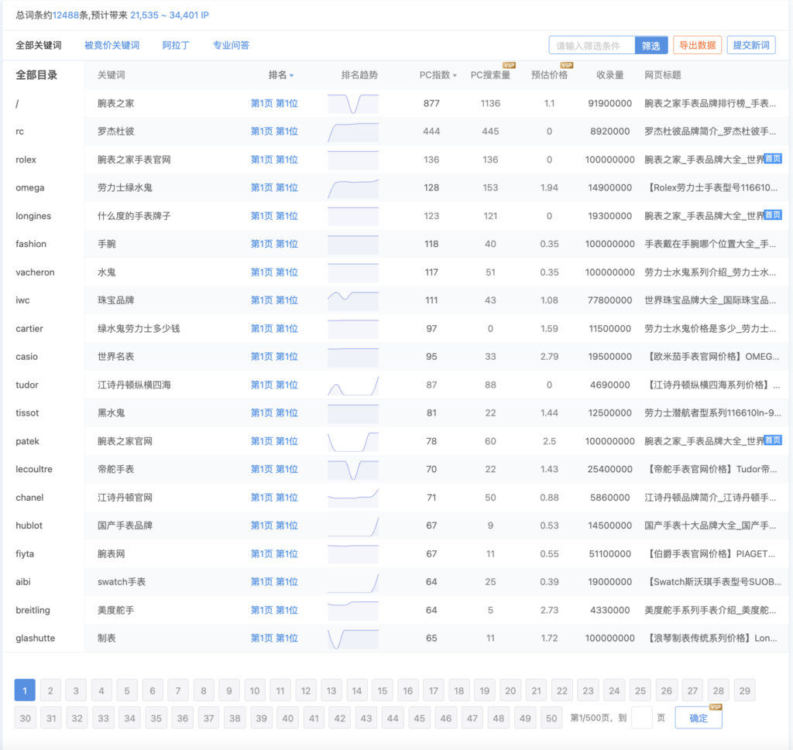Select the fiyta directory
This screenshot has width=793, height=750.
point(25,553)
